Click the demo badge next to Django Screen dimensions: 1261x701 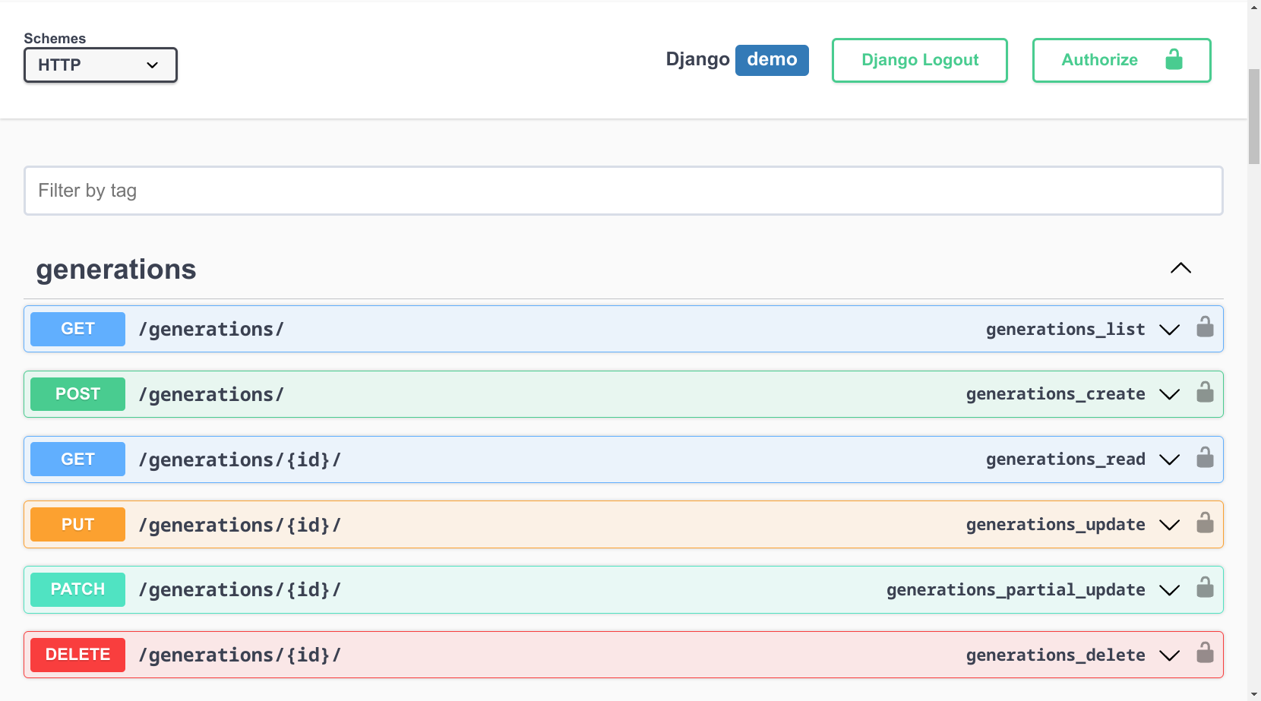772,60
